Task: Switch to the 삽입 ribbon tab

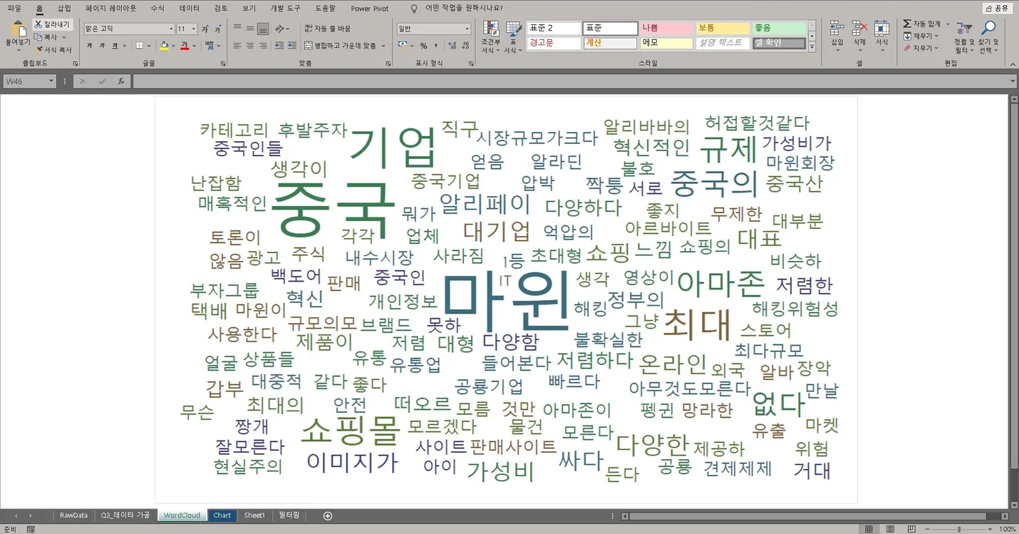Action: pos(63,8)
